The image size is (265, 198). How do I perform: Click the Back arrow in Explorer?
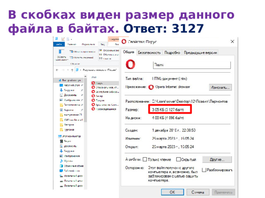[57, 70]
